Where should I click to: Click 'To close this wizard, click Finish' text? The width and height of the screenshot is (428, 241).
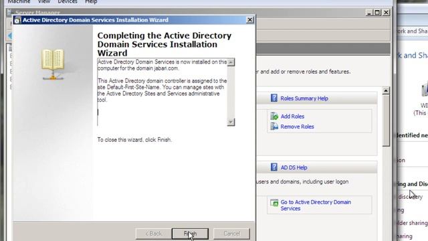134,140
